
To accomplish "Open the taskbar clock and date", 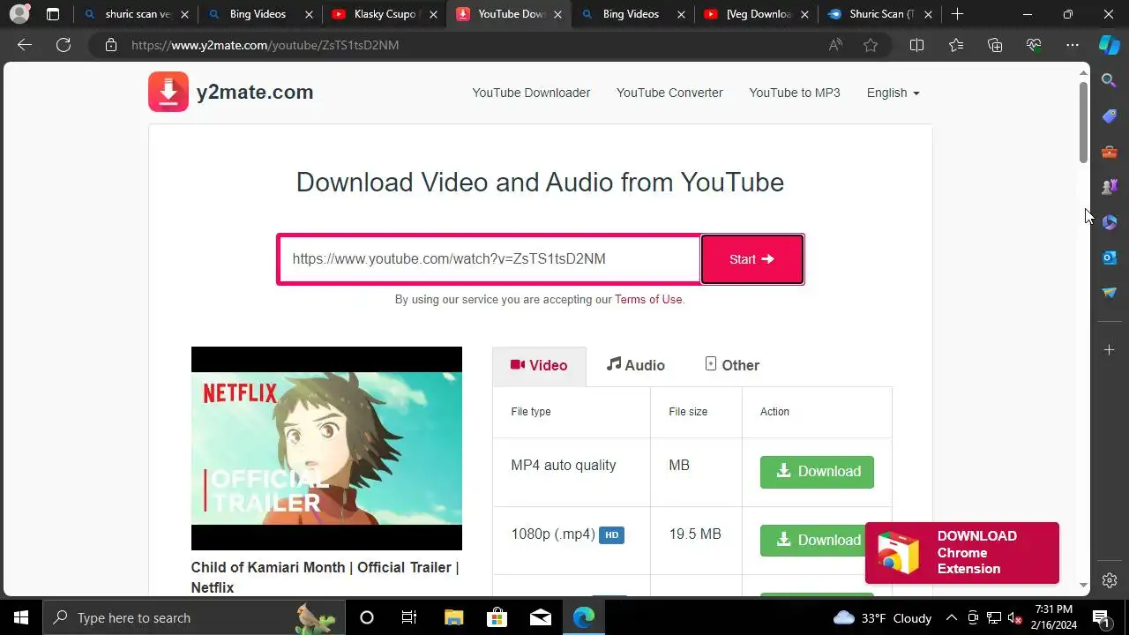I will [1054, 617].
